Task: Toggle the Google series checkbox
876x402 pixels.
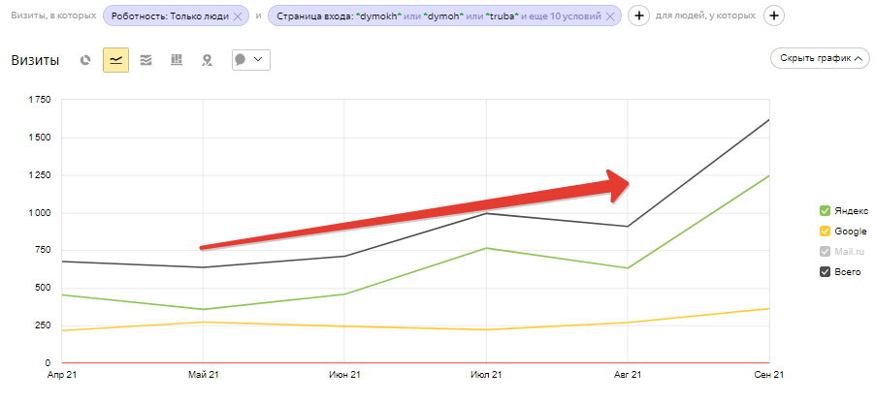Action: (825, 232)
